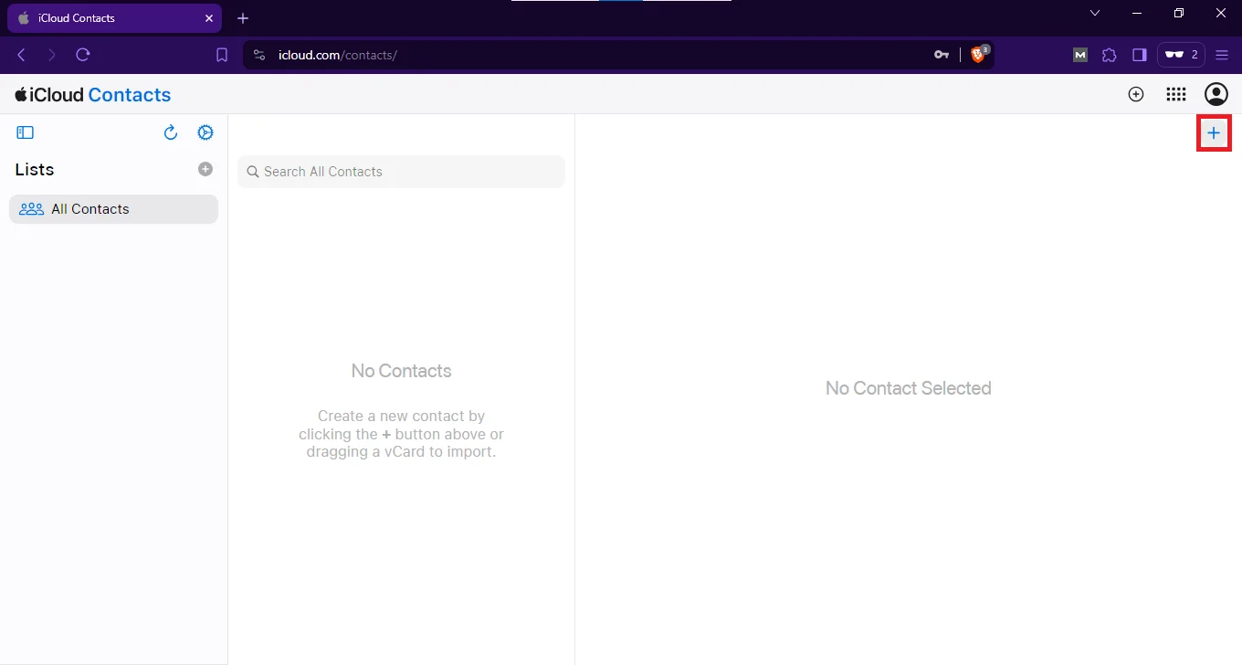Open a new browser tab

coord(243,18)
